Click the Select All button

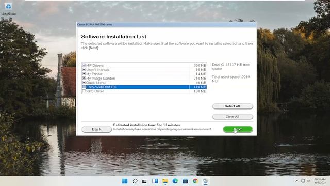[x=233, y=106]
